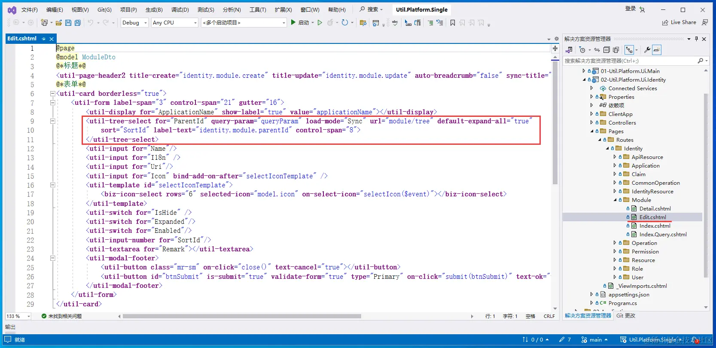Click the comment selected lines icon
Screen dimensions: 716x348
[431, 23]
